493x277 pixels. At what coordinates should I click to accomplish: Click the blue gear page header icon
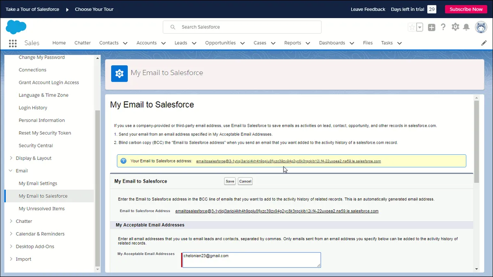point(120,73)
